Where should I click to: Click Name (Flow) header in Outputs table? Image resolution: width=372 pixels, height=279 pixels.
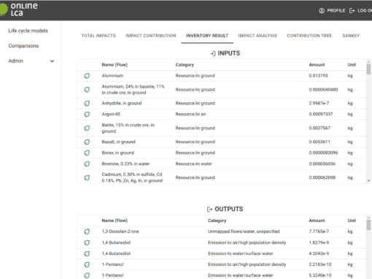tap(115, 221)
